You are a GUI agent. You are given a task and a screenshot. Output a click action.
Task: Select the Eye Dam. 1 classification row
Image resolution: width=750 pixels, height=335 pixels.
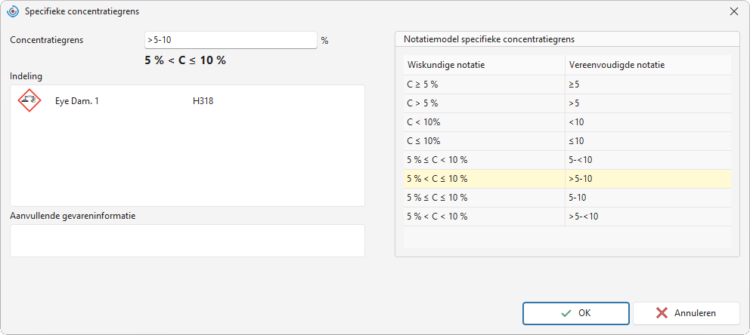[187, 101]
